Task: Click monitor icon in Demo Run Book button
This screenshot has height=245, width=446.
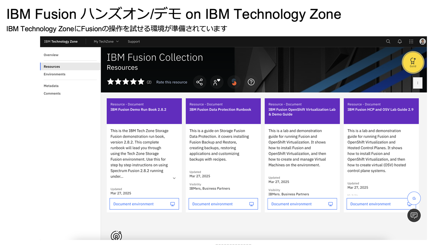Action: point(172,204)
